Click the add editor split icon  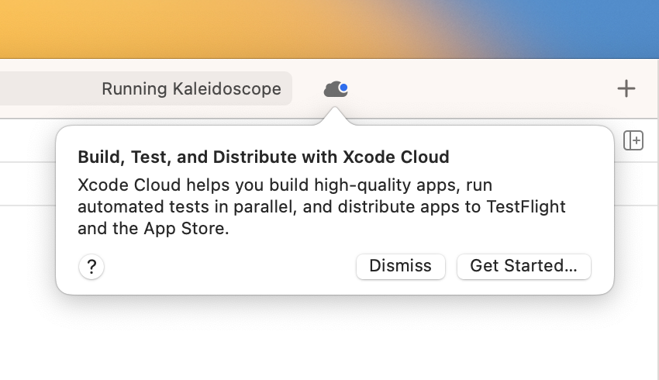[x=633, y=140]
